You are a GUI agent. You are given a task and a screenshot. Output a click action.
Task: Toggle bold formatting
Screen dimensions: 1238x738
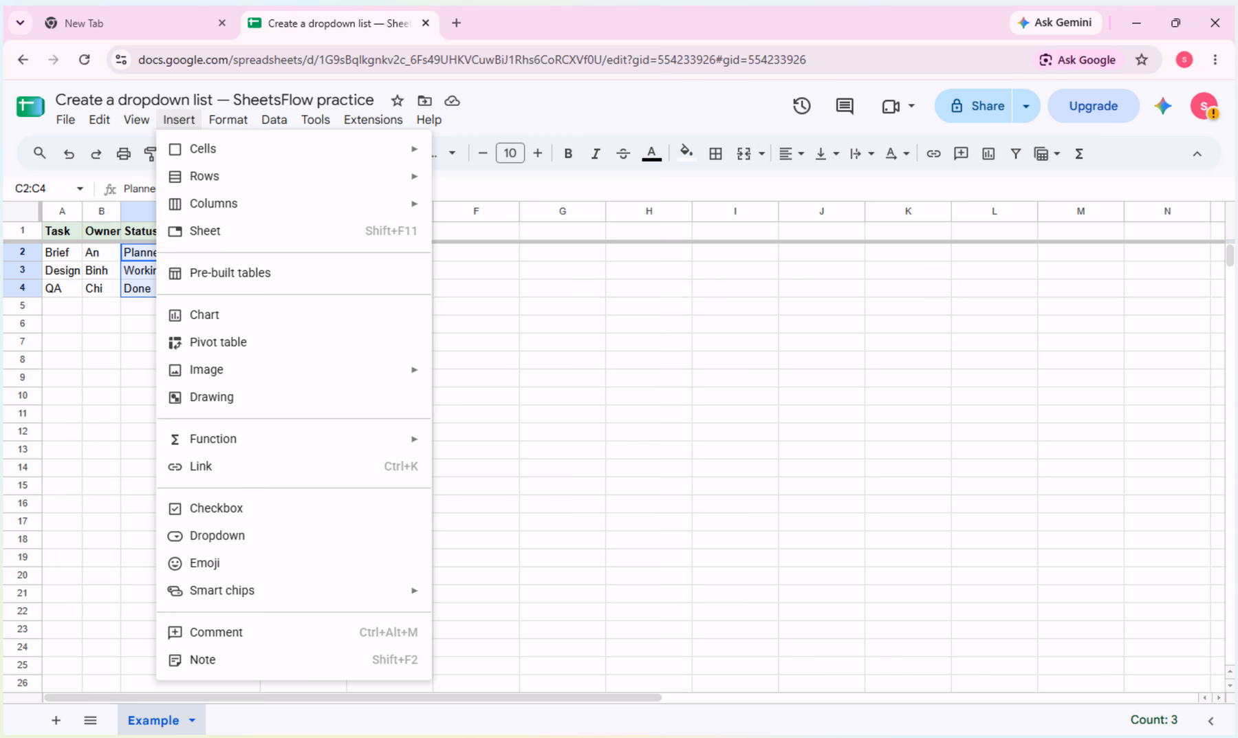tap(568, 154)
